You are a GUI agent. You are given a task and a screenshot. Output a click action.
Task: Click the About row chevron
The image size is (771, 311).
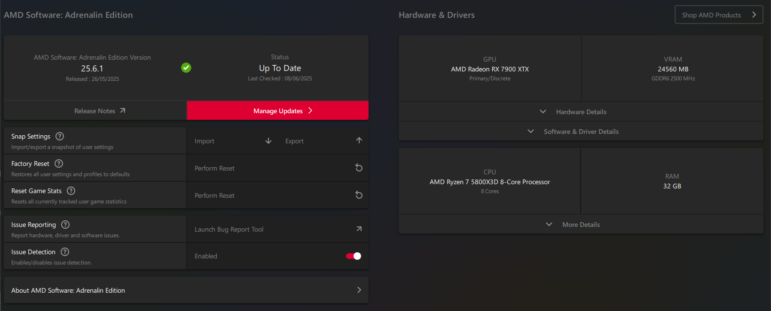tap(359, 290)
